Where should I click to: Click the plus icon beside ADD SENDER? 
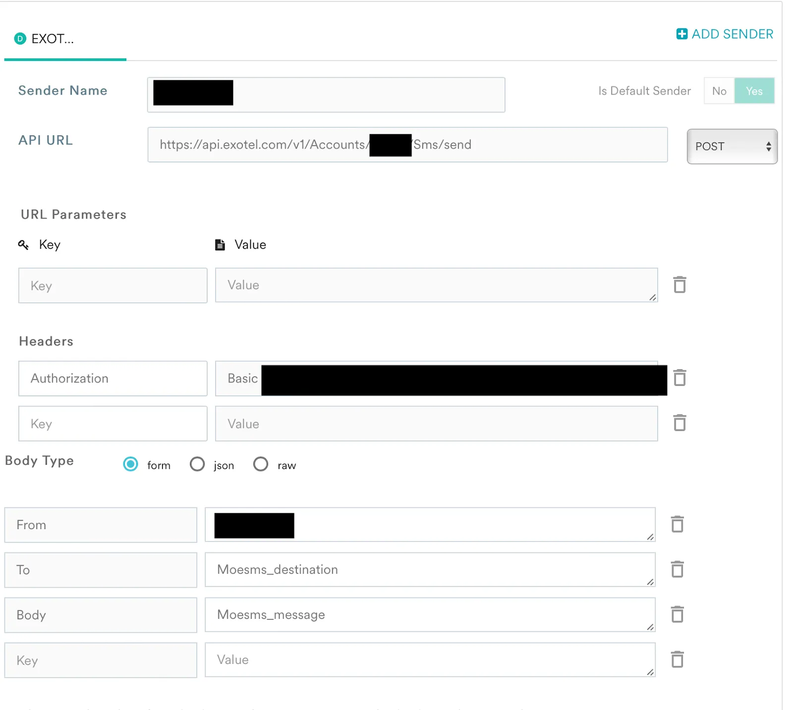click(681, 34)
